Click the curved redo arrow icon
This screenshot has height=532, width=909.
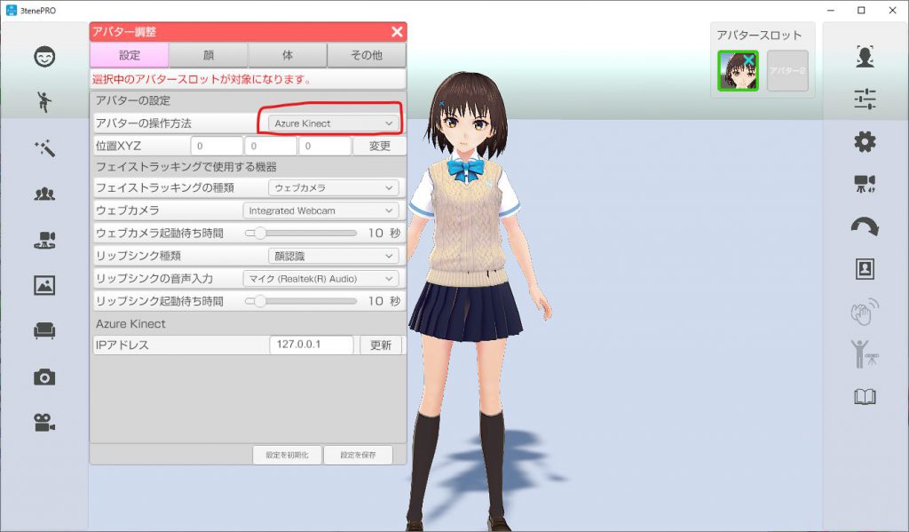(x=865, y=226)
